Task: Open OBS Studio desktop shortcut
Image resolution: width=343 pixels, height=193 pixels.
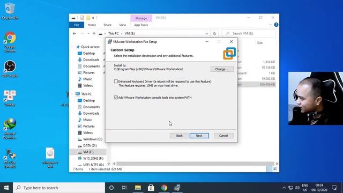Action: (10, 69)
